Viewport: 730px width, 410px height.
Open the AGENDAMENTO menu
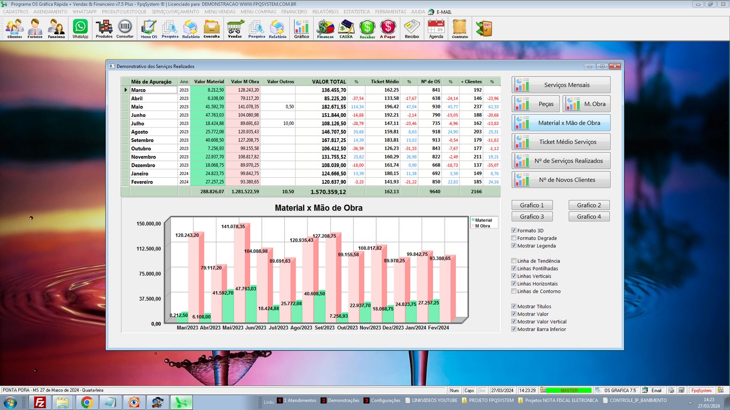(50, 12)
